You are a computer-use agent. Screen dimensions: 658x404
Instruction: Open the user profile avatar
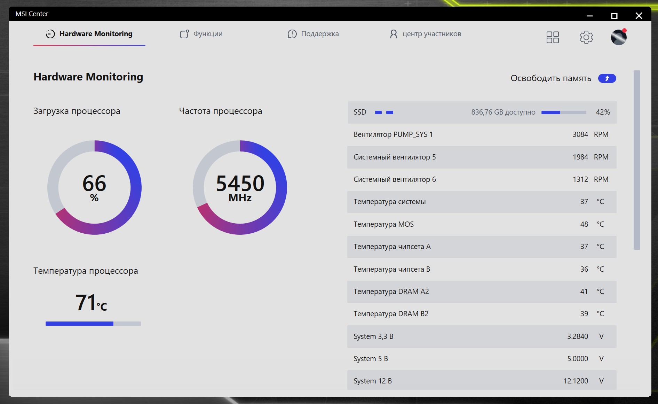tap(619, 37)
